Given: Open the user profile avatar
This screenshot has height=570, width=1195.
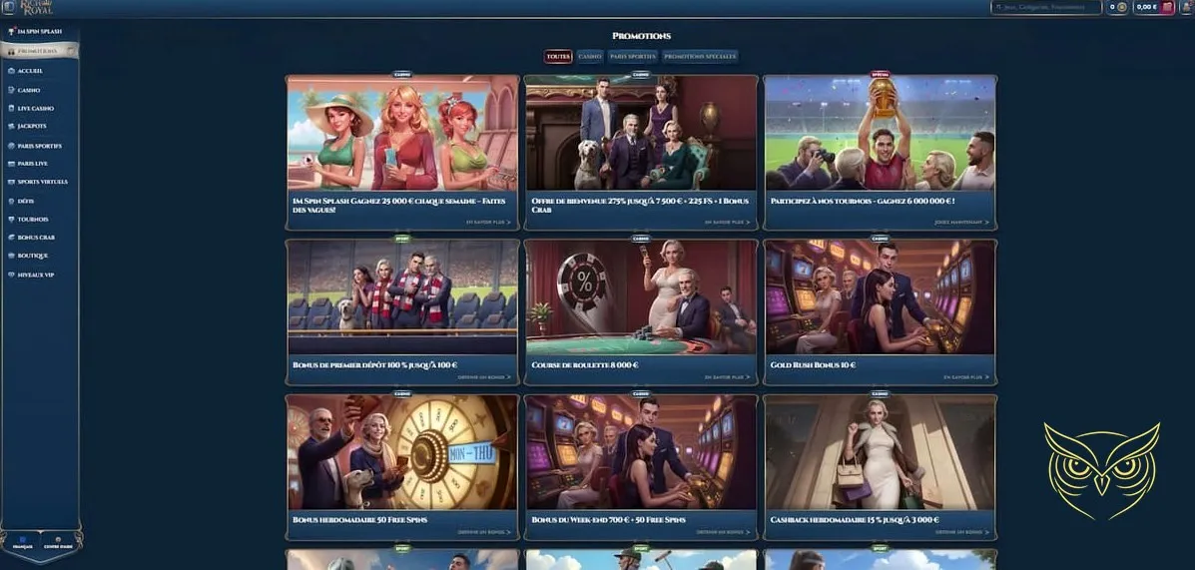Looking at the screenshot, I should (x=1184, y=7).
